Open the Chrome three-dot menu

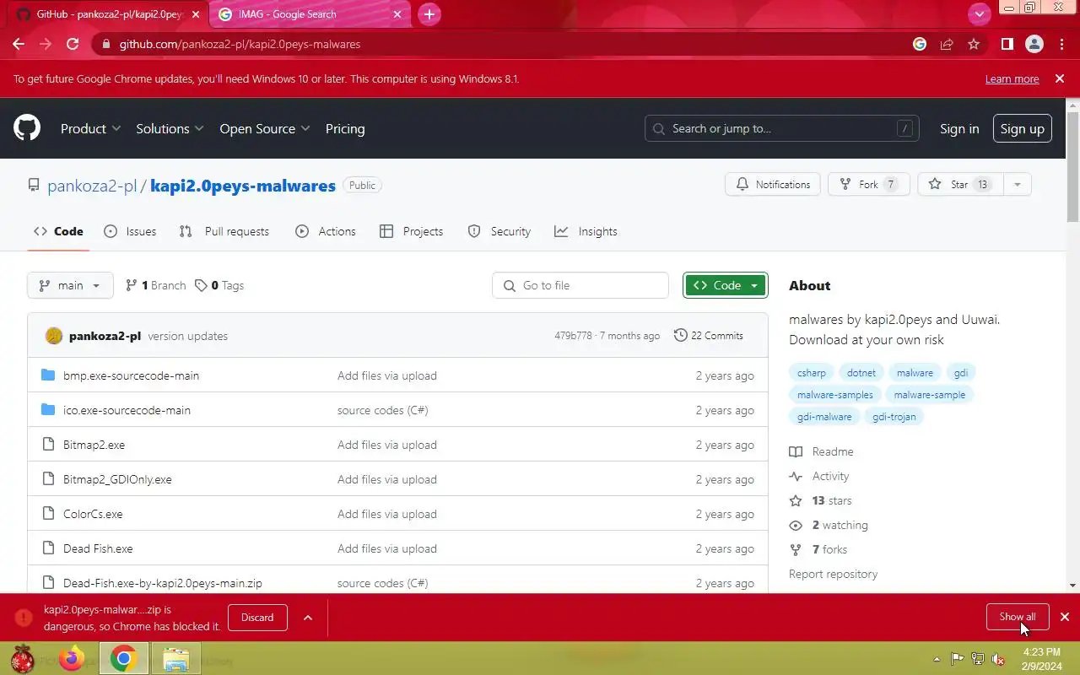(1061, 44)
